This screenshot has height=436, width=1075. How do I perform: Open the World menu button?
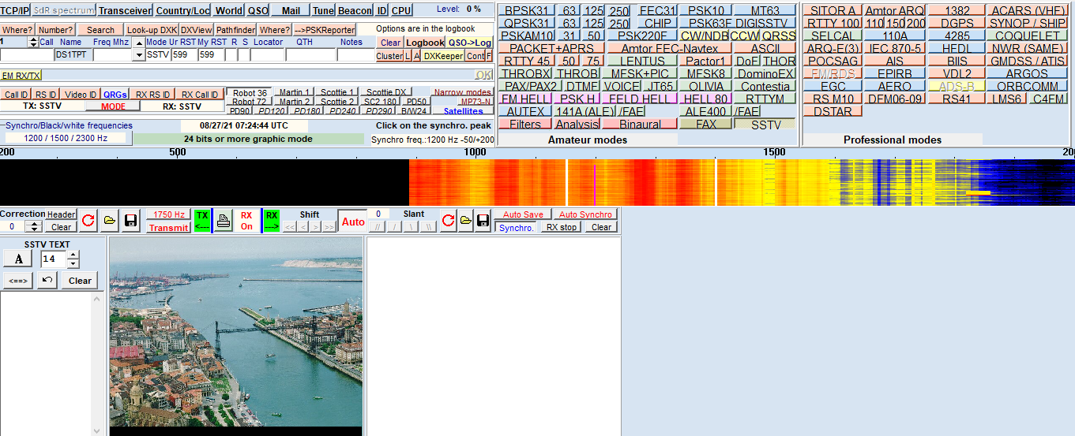229,10
